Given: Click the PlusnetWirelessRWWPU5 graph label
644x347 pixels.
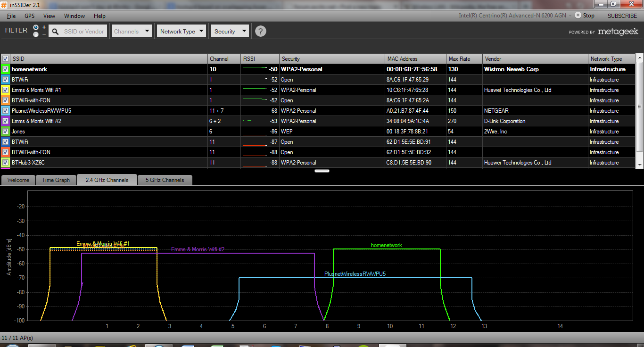Looking at the screenshot, I should 355,274.
